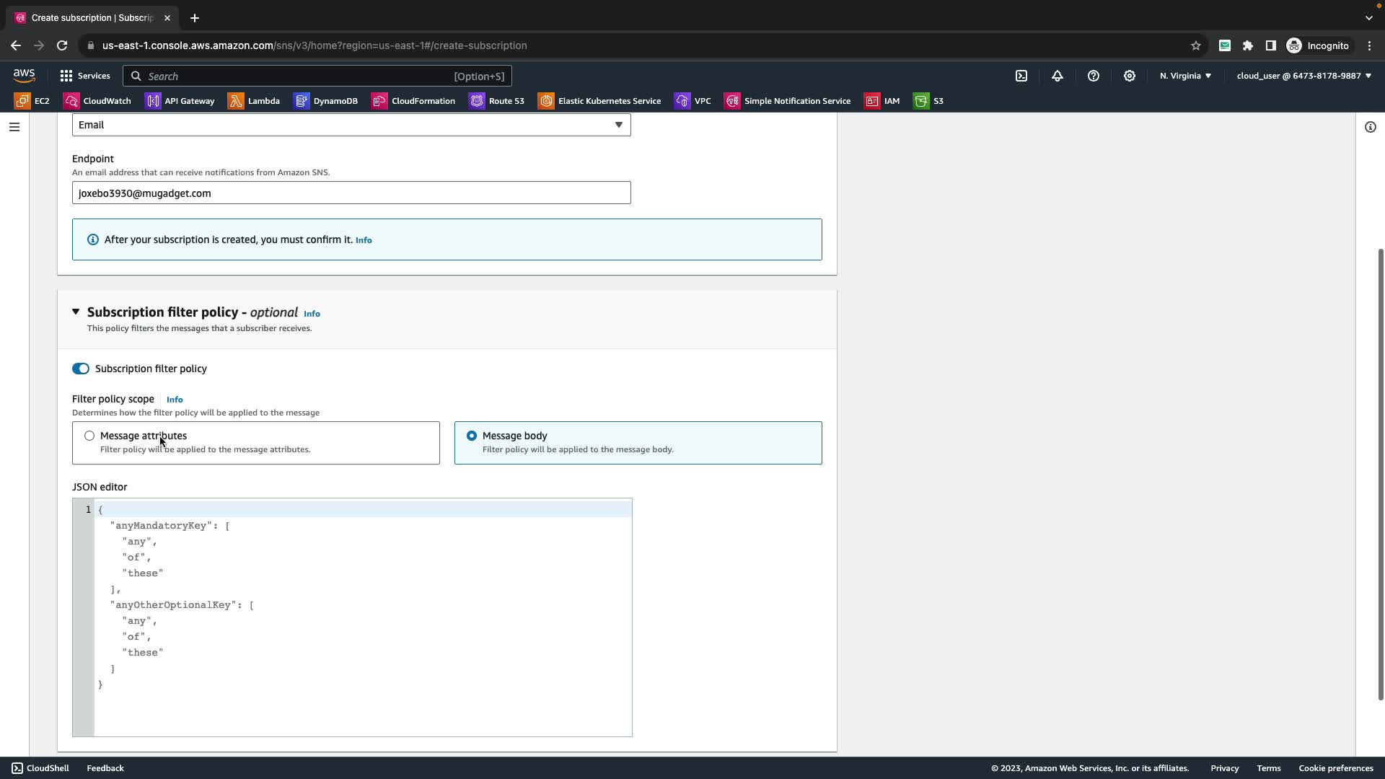
Task: Click the Endpoint email input field
Action: tap(351, 193)
